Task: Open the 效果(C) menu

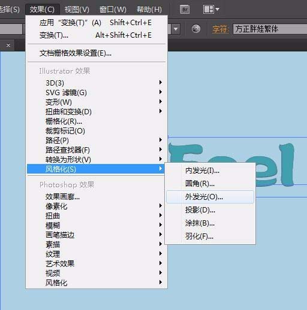Action: 42,10
